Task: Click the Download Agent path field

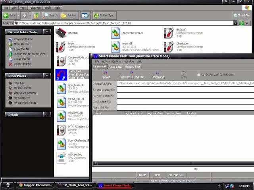Action: click(x=185, y=84)
